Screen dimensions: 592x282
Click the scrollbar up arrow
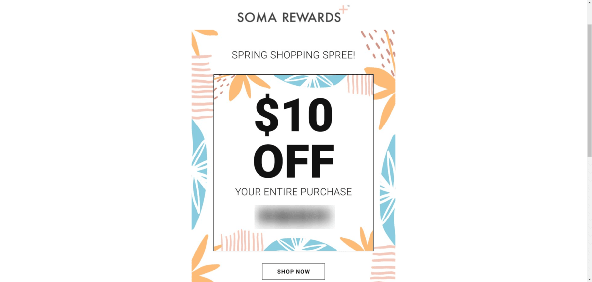[x=589, y=3]
